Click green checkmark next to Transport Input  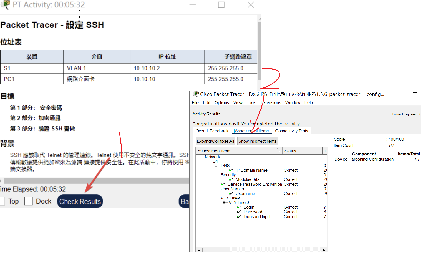coord(239,217)
